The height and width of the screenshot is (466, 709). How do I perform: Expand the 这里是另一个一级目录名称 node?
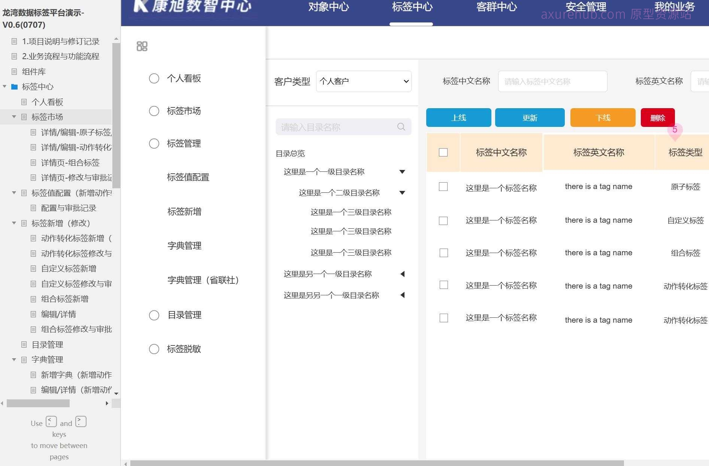pos(402,274)
